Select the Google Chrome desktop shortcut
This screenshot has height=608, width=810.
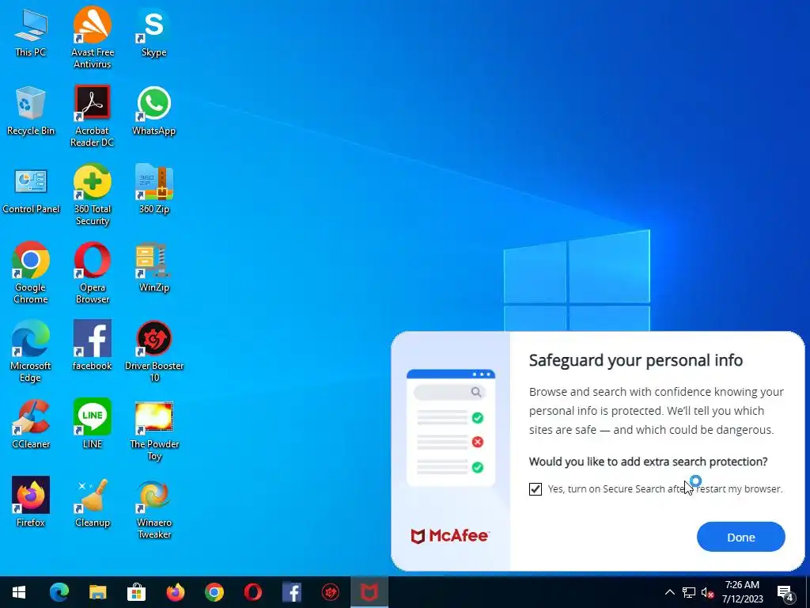pos(31,273)
